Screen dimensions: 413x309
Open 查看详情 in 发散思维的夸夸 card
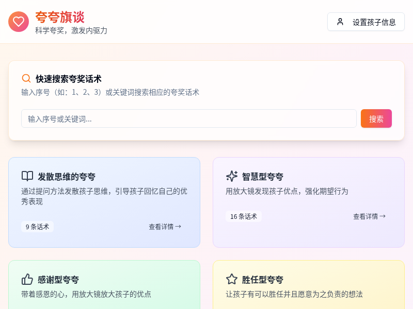tap(165, 227)
